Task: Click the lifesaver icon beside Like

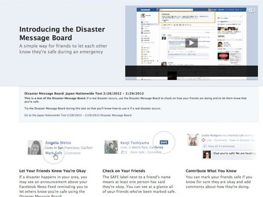Action: tap(204, 140)
